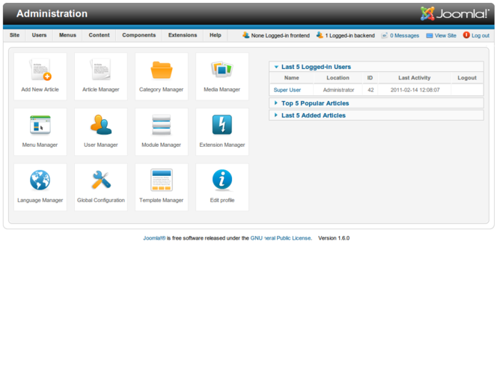Click the View Site link

[x=445, y=35]
